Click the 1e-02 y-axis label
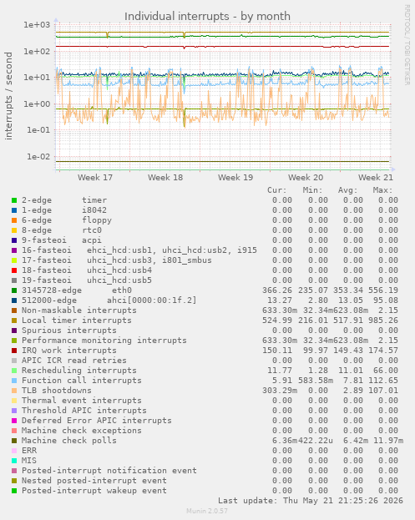 click(38, 157)
